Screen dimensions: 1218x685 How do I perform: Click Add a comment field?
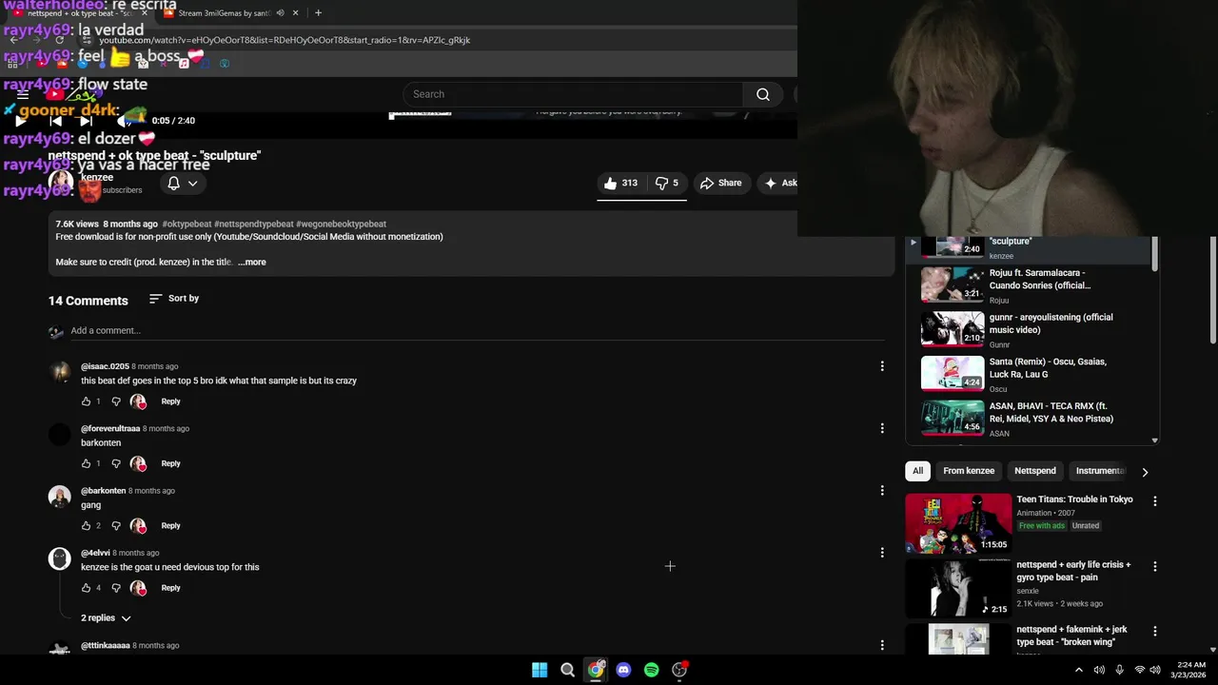pos(476,331)
